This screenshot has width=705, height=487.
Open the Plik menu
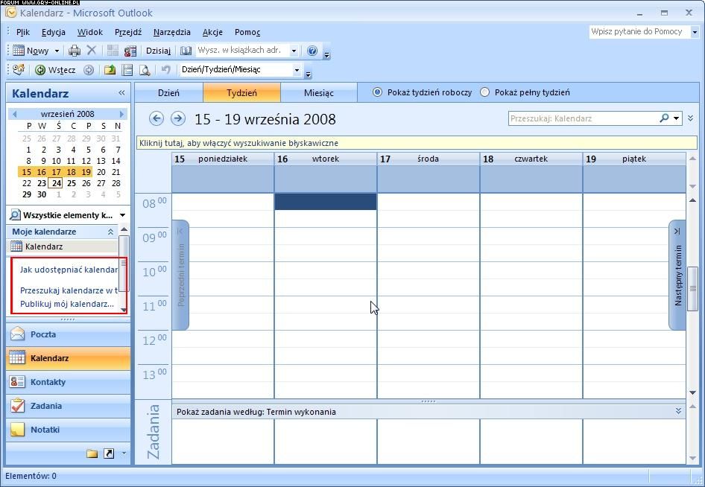coord(23,32)
